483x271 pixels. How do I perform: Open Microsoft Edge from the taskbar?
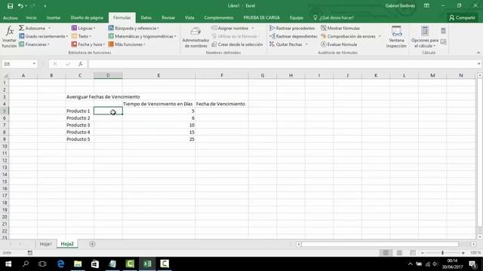pos(60,263)
